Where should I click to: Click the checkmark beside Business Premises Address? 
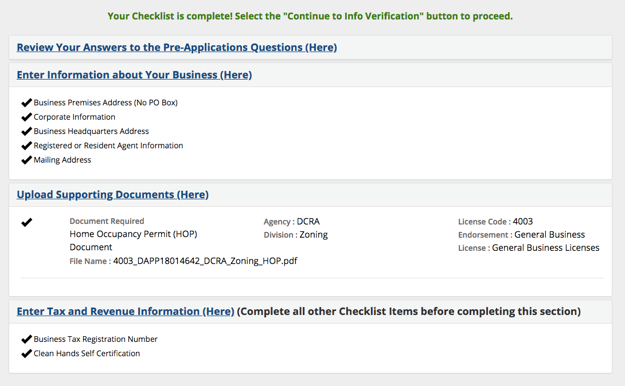click(x=26, y=102)
